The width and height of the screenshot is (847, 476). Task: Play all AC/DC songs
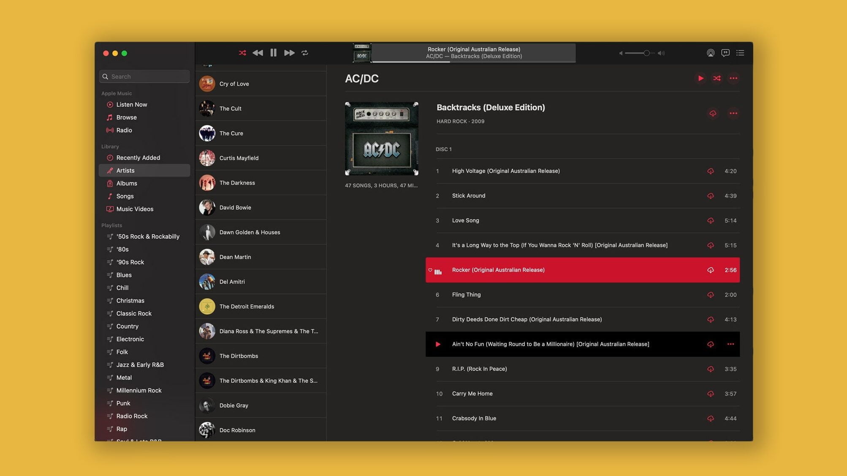(700, 78)
